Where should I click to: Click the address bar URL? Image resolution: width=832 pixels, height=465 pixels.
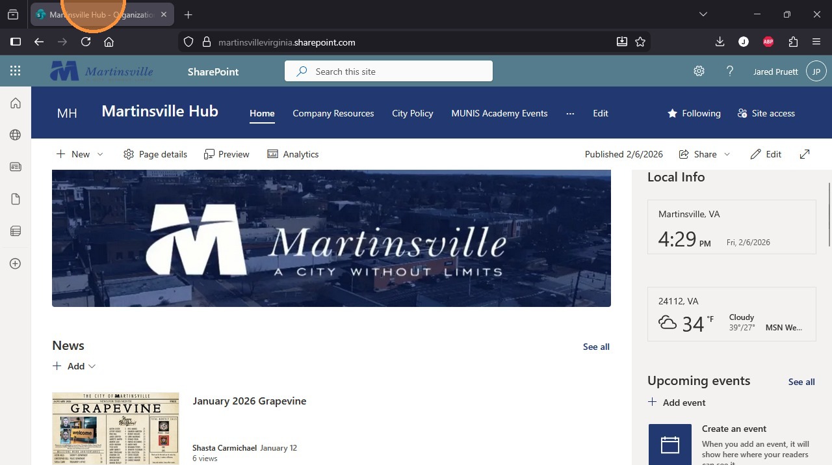pyautogui.click(x=287, y=42)
